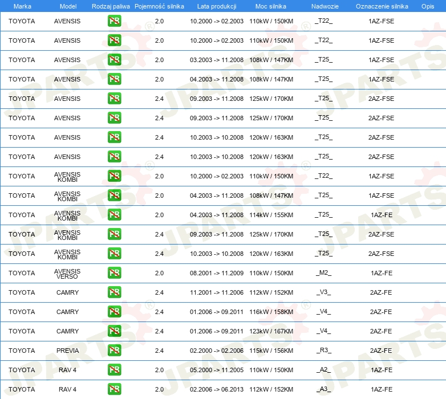Select the date range 05.2000 -> 11.2005
Screen dimensions: 446x399
pyautogui.click(x=217, y=370)
